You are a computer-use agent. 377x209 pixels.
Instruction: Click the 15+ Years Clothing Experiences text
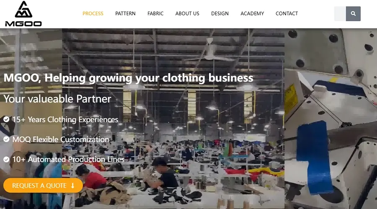65,120
